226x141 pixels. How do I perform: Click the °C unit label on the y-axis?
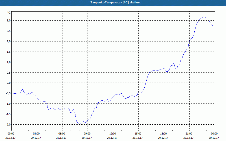coord(9,13)
